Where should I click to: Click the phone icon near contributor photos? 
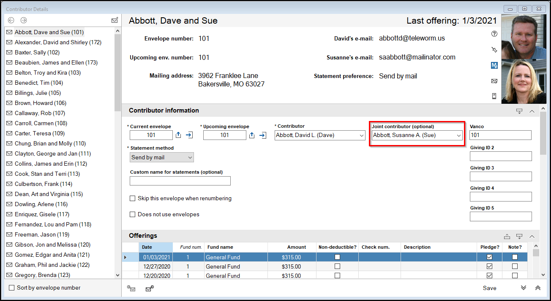pyautogui.click(x=494, y=96)
